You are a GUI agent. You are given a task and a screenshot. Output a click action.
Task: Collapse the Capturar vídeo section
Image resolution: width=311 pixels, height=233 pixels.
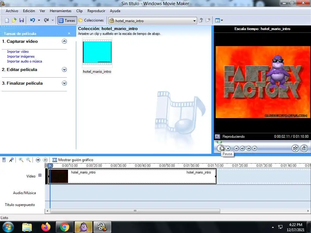click(x=64, y=41)
